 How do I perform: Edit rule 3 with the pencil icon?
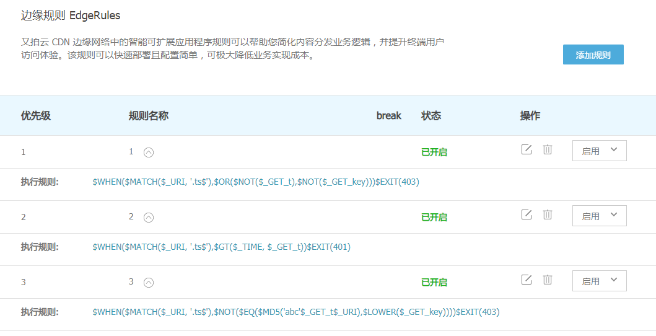pyautogui.click(x=527, y=280)
